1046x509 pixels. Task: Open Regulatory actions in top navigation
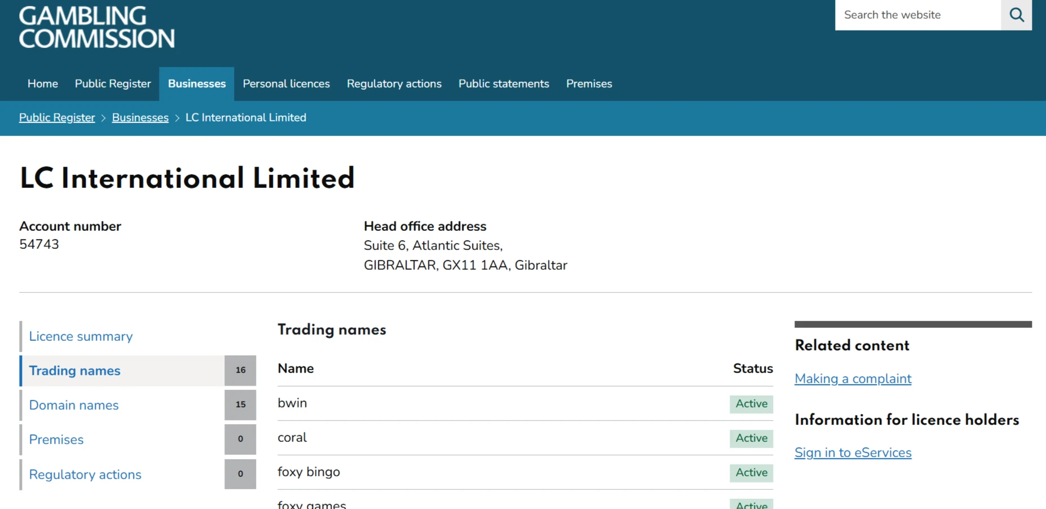[394, 84]
